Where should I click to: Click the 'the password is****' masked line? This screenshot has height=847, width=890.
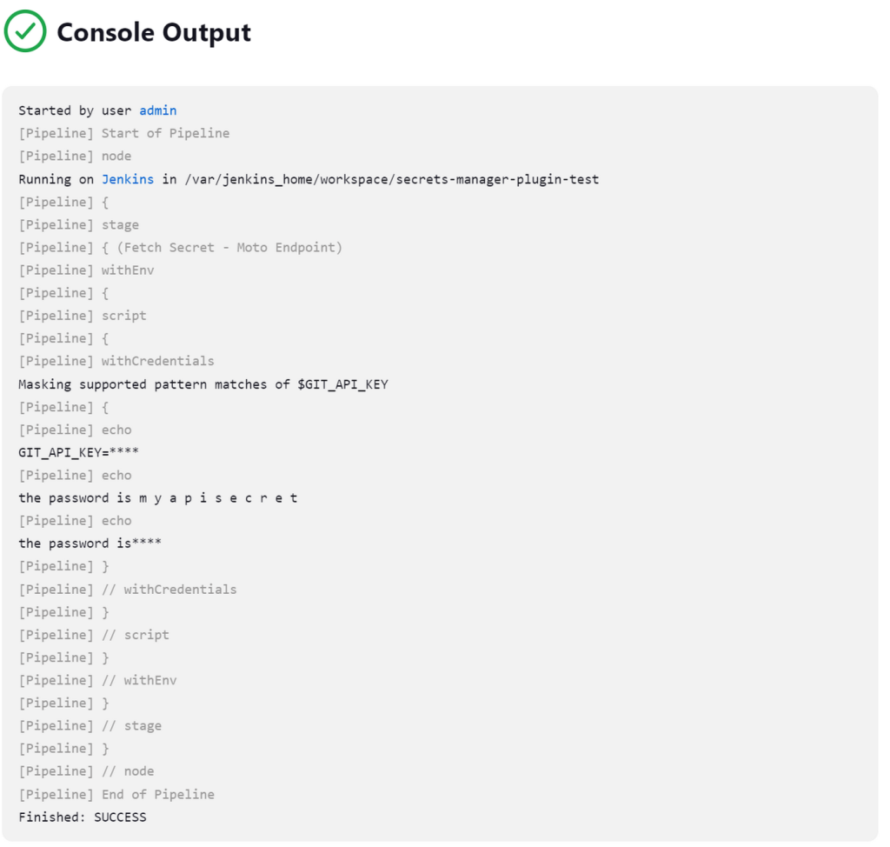90,544
